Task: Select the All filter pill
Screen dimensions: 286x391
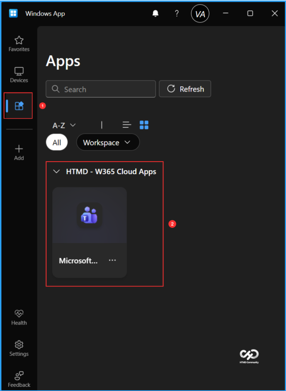Action: [57, 142]
